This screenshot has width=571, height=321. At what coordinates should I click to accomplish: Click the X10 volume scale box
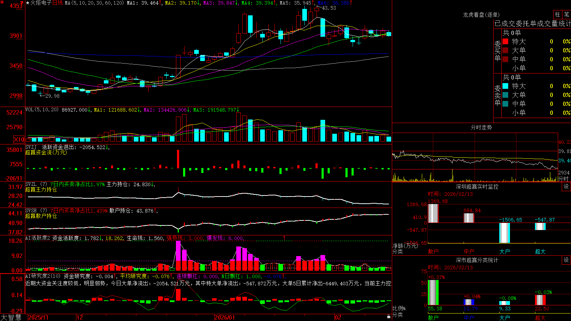[19, 140]
